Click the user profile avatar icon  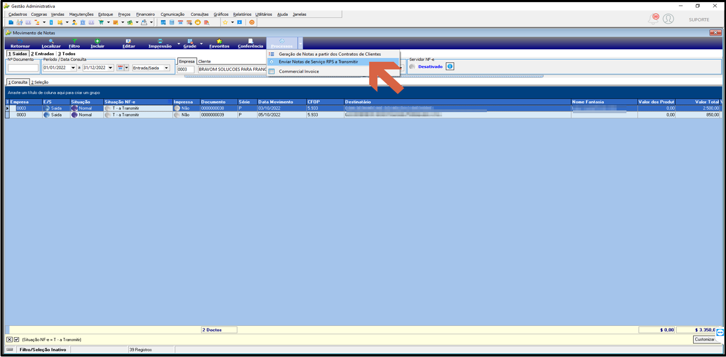click(x=669, y=19)
